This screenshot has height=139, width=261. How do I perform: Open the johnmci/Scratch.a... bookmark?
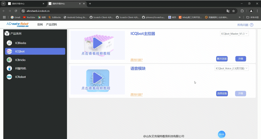click(x=153, y=17)
